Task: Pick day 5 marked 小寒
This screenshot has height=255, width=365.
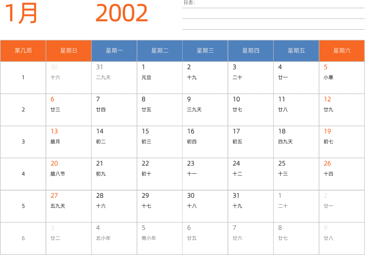Action: point(342,78)
